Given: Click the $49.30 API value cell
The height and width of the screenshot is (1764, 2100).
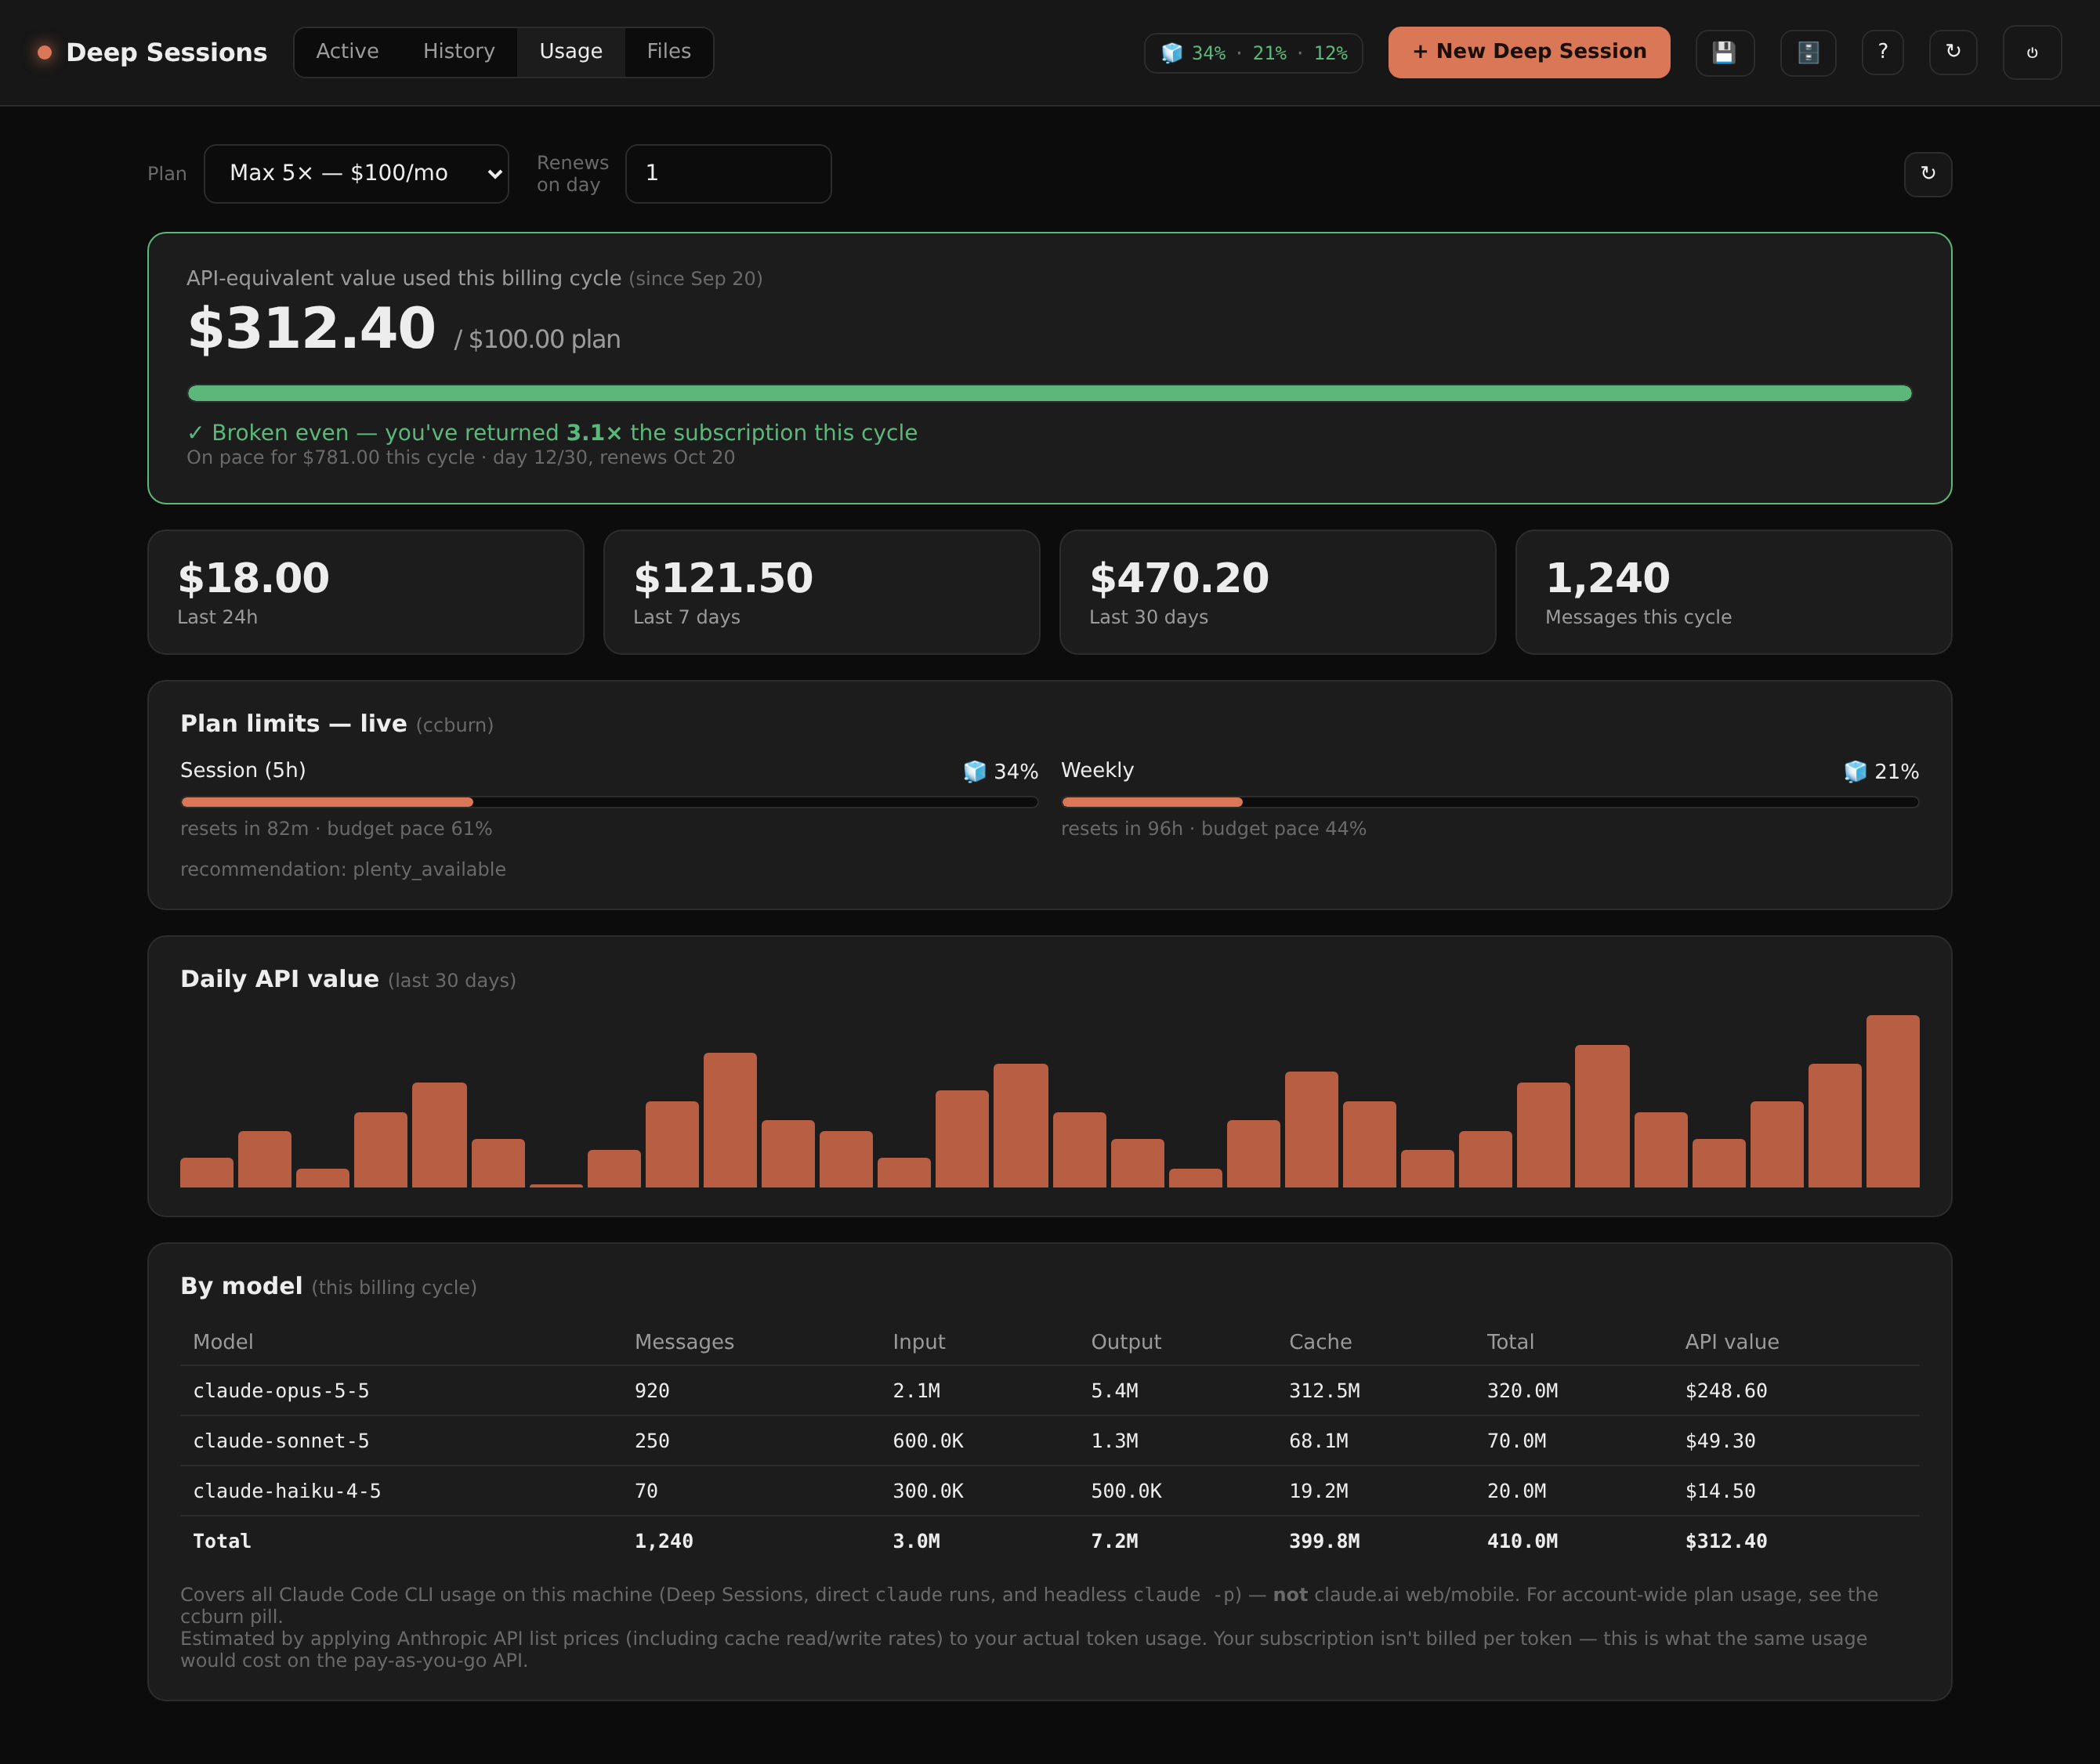Looking at the screenshot, I should (1720, 1440).
